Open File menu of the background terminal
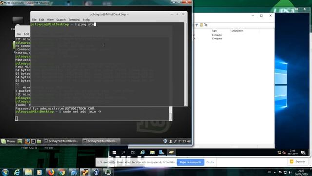The height and width of the screenshot is (176, 312). 19,34
